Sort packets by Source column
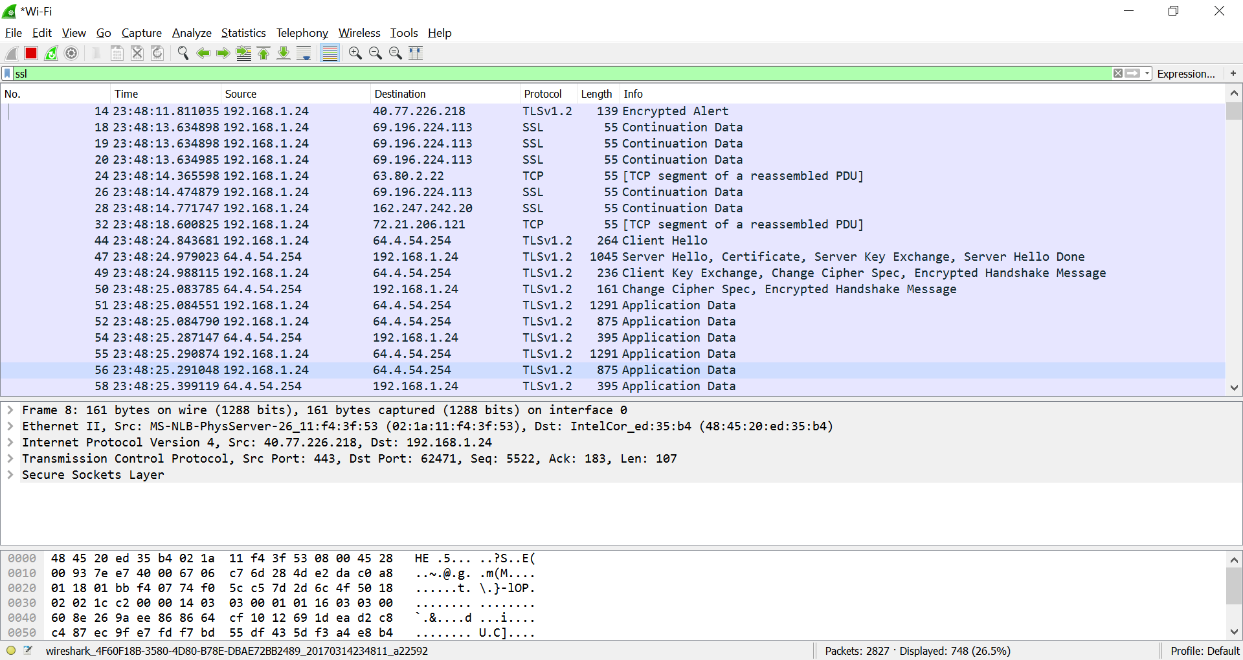Screen dimensions: 1243x660 [x=295, y=94]
